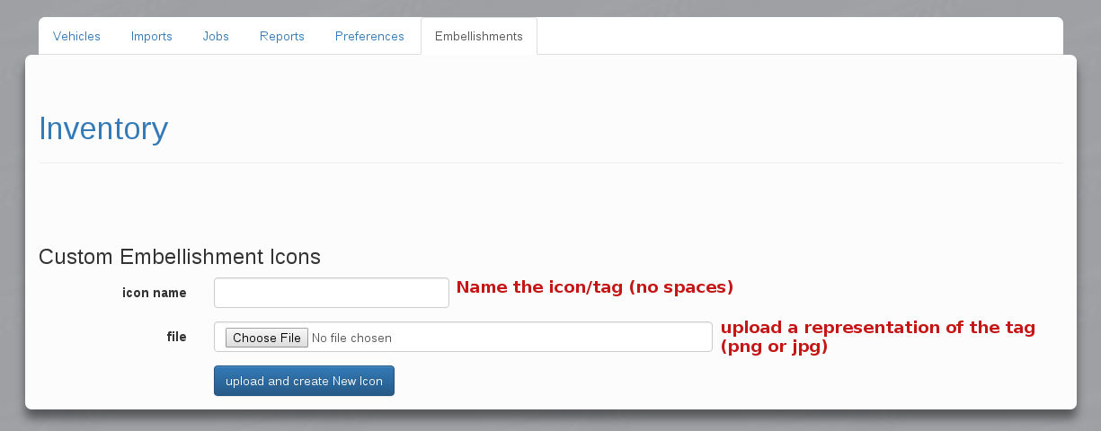This screenshot has width=1101, height=431.
Task: Click the "icon name" field label
Action: (155, 293)
